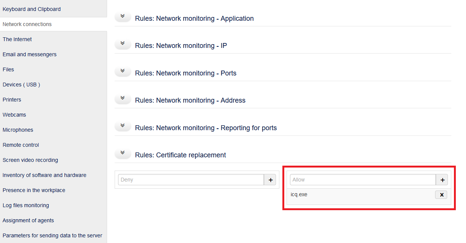
Task: Expand Rules: Network monitoring - Ports section
Action: (123, 72)
